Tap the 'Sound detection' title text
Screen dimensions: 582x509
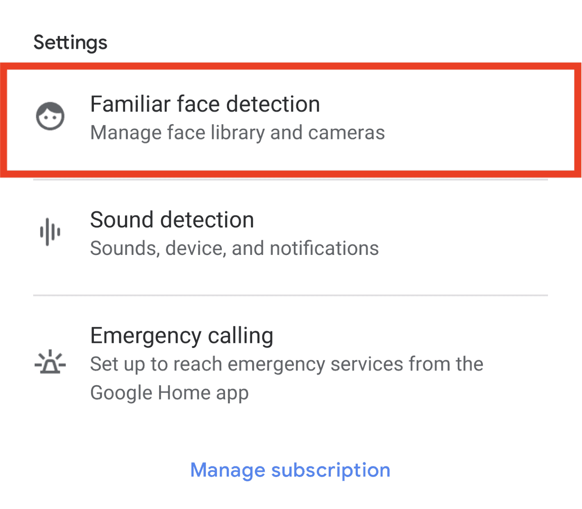[x=172, y=220]
